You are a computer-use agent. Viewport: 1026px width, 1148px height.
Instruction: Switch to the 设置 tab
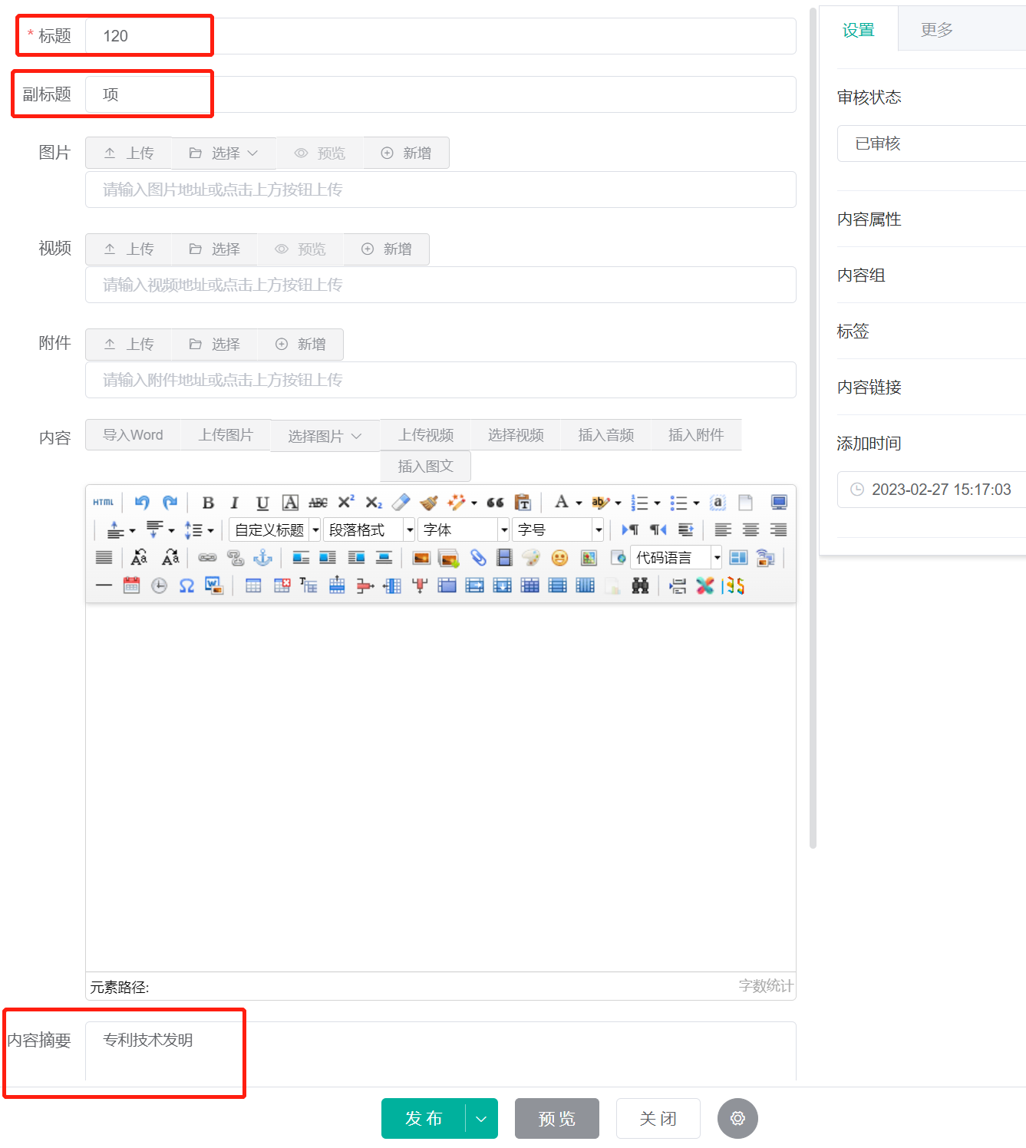pyautogui.click(x=859, y=29)
